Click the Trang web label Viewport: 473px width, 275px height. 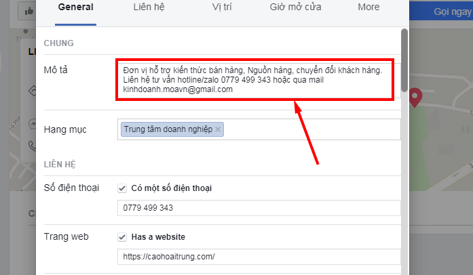[x=67, y=237]
